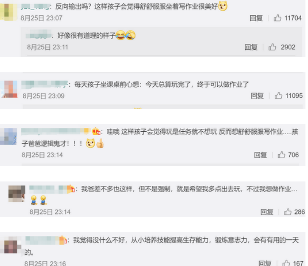Viewport: 308px width, 266px height.
Task: Click 回复 on the 23:11 reply
Action: pyautogui.click(x=251, y=47)
